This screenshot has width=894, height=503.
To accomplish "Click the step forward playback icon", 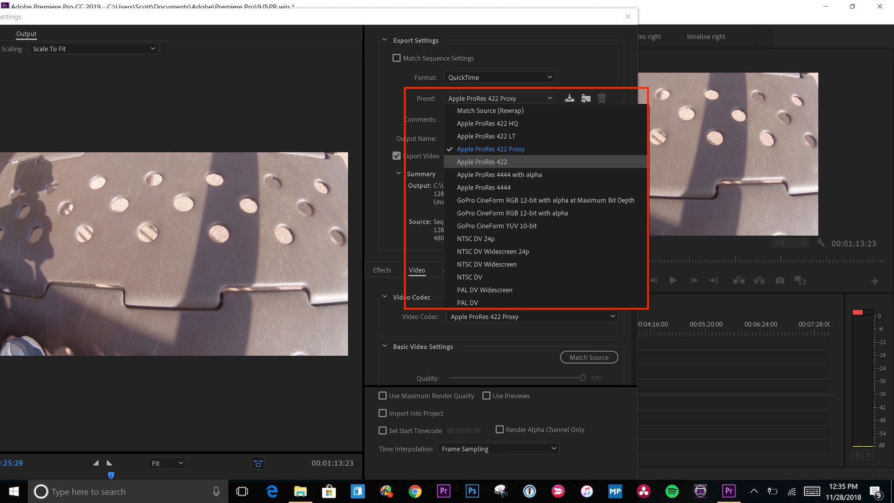I will point(692,281).
